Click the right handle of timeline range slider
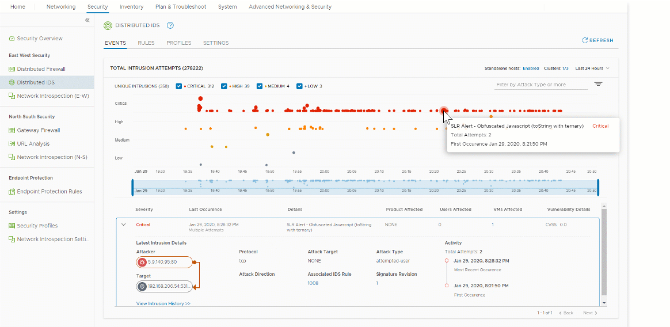This screenshot has width=670, height=327. pos(598,188)
